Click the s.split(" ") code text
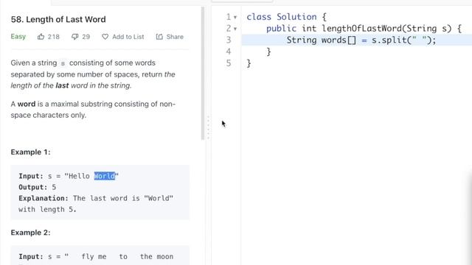The height and width of the screenshot is (265, 472). pyautogui.click(x=401, y=40)
